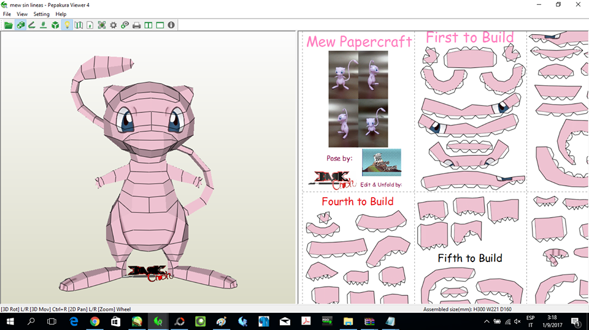Open the Setting menu

coord(41,14)
